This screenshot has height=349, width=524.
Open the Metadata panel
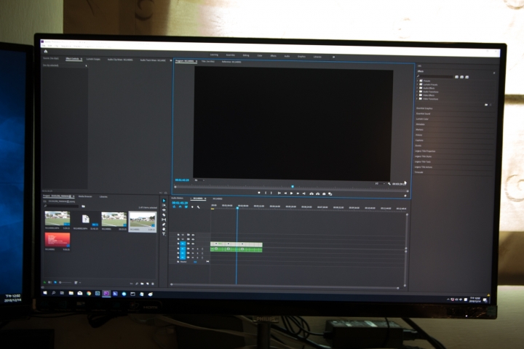click(421, 124)
